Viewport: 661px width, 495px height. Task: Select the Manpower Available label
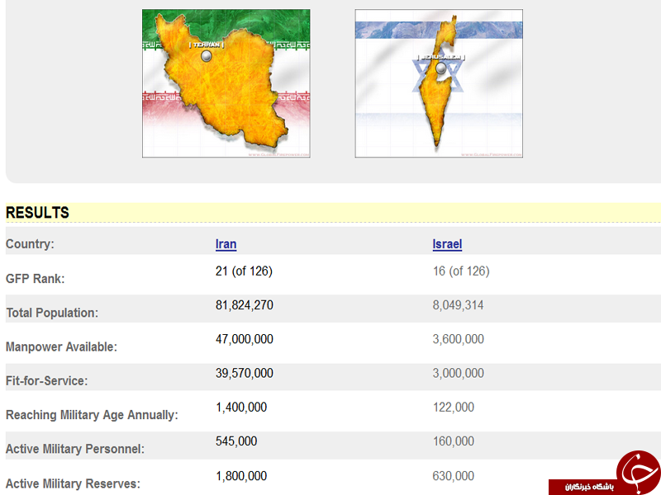click(x=61, y=347)
